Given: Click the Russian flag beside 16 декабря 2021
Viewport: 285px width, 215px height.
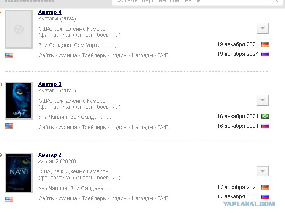Looking at the screenshot, I should pyautogui.click(x=265, y=126).
